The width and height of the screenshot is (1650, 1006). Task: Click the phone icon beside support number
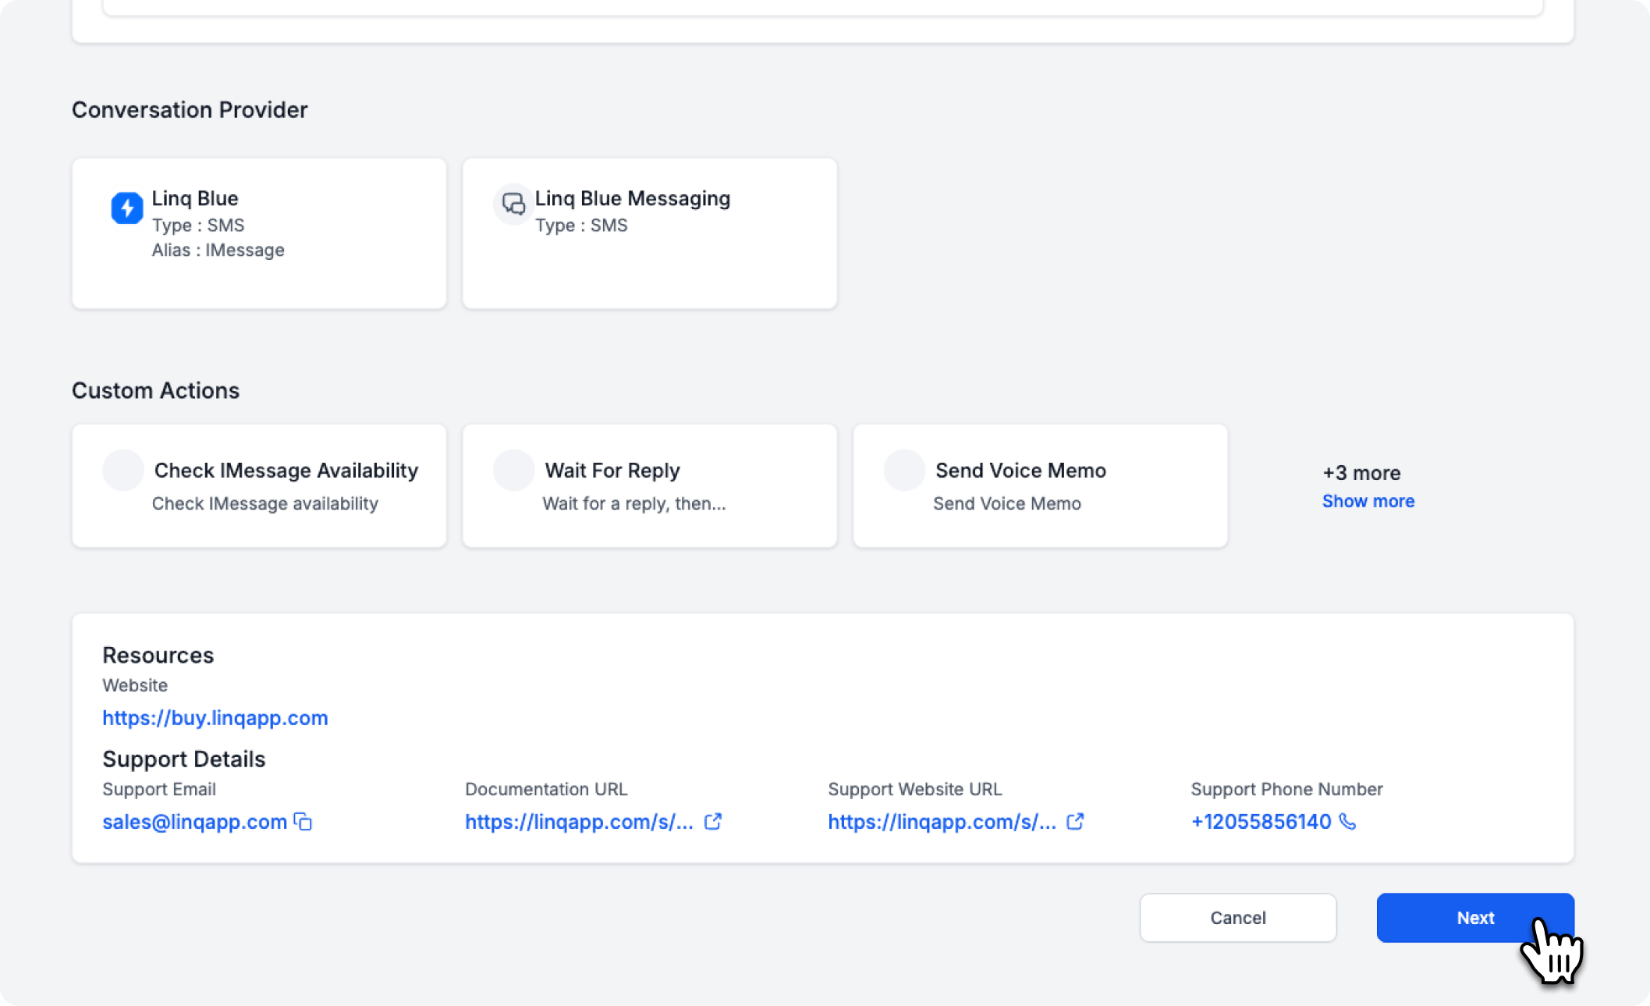[x=1347, y=822]
